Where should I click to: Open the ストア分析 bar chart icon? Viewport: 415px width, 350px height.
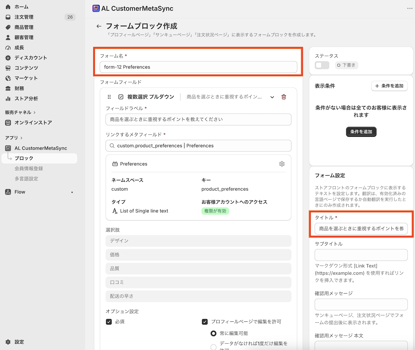coord(8,99)
